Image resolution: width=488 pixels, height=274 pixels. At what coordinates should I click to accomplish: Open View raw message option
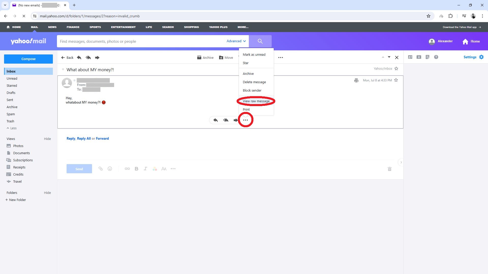256,101
